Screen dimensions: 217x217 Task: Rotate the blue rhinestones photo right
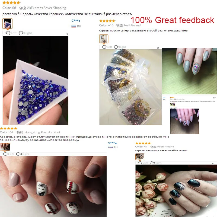[x=25, y=33]
